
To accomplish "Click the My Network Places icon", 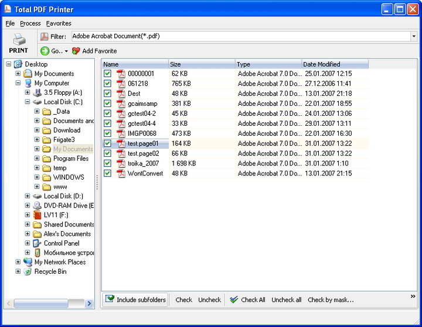I will coord(28,262).
